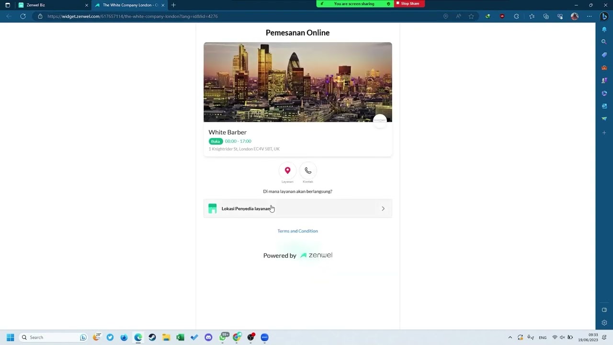This screenshot has width=613, height=345.
Task: Click the You are screen sharing indicator
Action: click(x=354, y=3)
